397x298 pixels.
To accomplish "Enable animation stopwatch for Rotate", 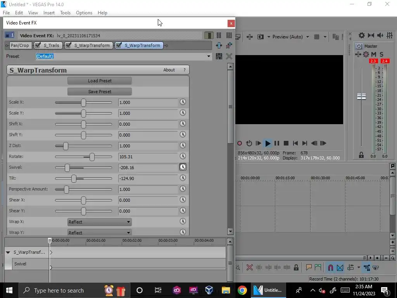I will [x=183, y=156].
